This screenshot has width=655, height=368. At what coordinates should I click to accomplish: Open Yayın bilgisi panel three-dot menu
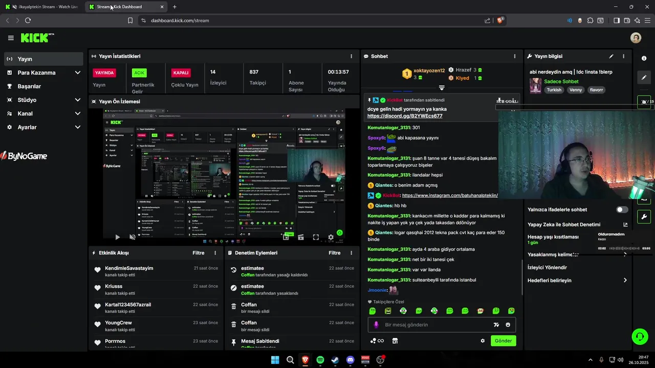623,56
